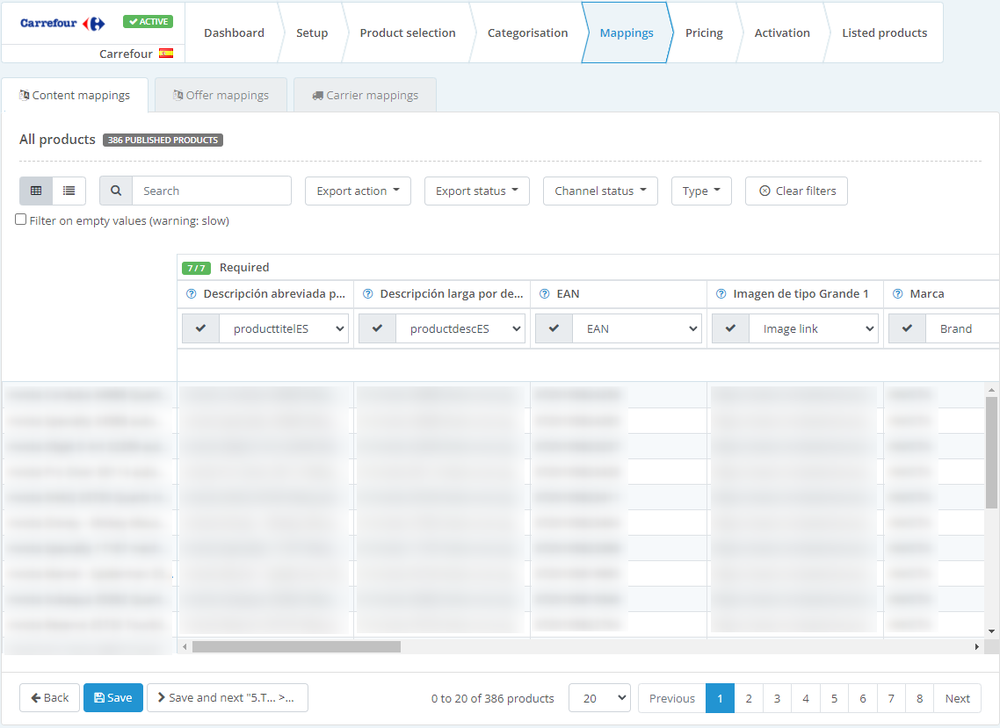This screenshot has height=728, width=1000.
Task: Click the green ACTIVE status badge
Action: [147, 20]
